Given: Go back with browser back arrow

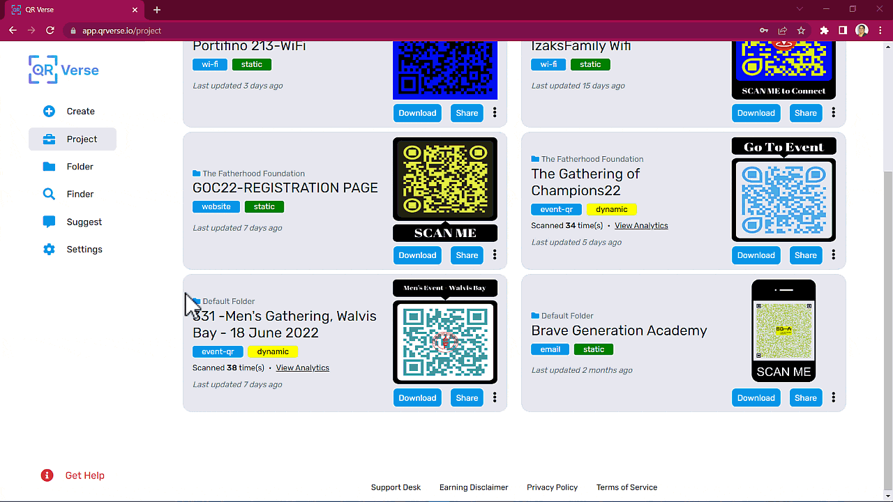Looking at the screenshot, I should point(13,31).
